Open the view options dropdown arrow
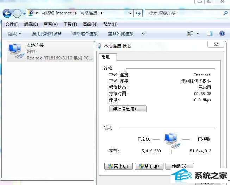The height and width of the screenshot is (185, 230). (198, 33)
